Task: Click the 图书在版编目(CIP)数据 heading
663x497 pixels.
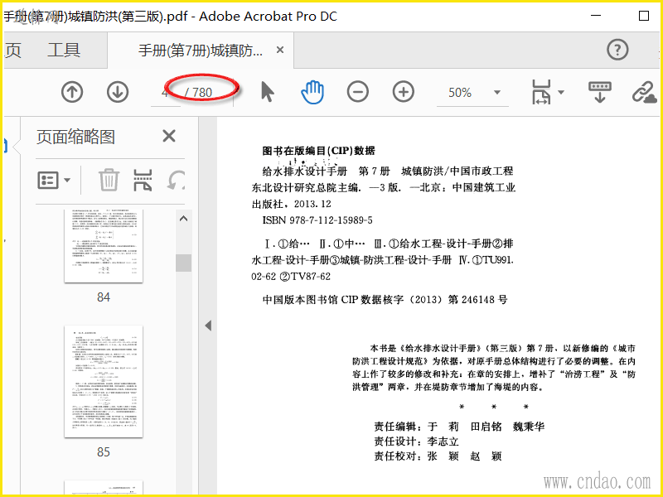Action: click(x=318, y=151)
